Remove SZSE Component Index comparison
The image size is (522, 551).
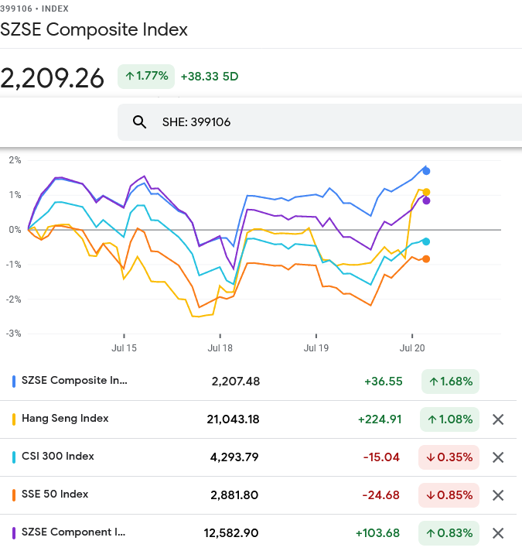tap(498, 533)
